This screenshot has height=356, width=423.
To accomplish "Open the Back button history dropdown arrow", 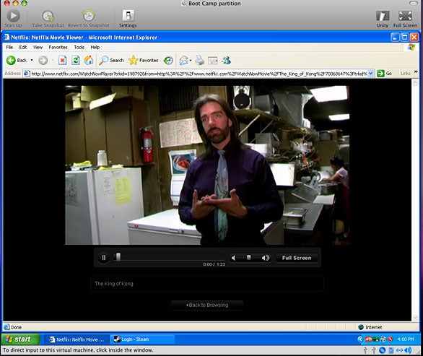I will (x=32, y=60).
